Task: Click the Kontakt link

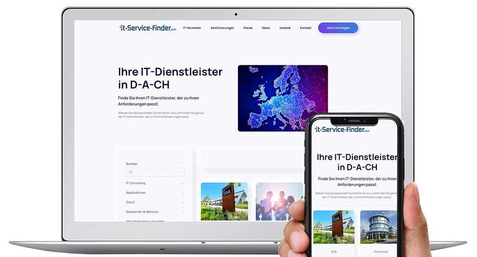Action: 306,28
